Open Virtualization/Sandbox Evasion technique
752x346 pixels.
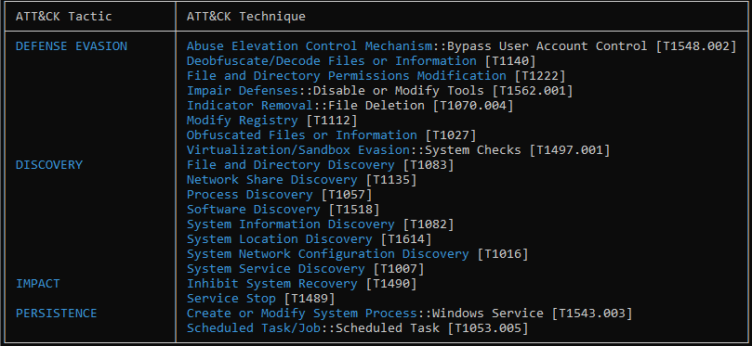297,150
